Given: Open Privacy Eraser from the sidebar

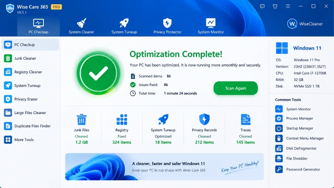Looking at the screenshot, I should [x=30, y=99].
